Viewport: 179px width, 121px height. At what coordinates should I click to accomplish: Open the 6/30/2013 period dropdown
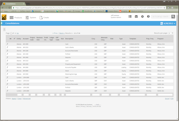point(169,23)
